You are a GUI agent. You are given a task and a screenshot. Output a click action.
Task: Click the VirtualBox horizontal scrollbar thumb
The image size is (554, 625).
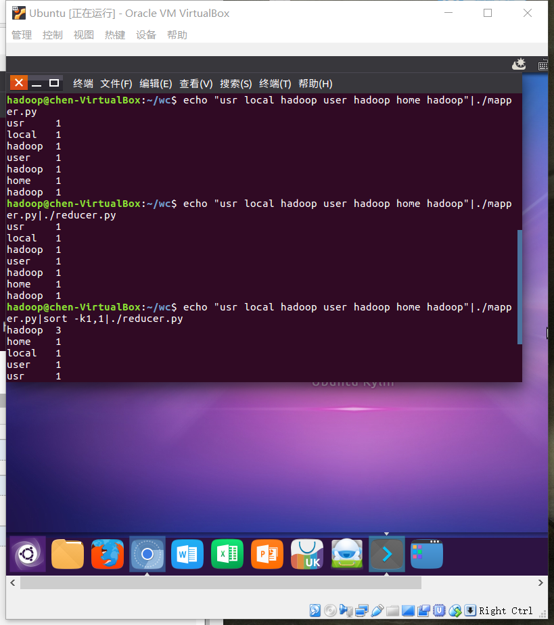(221, 583)
